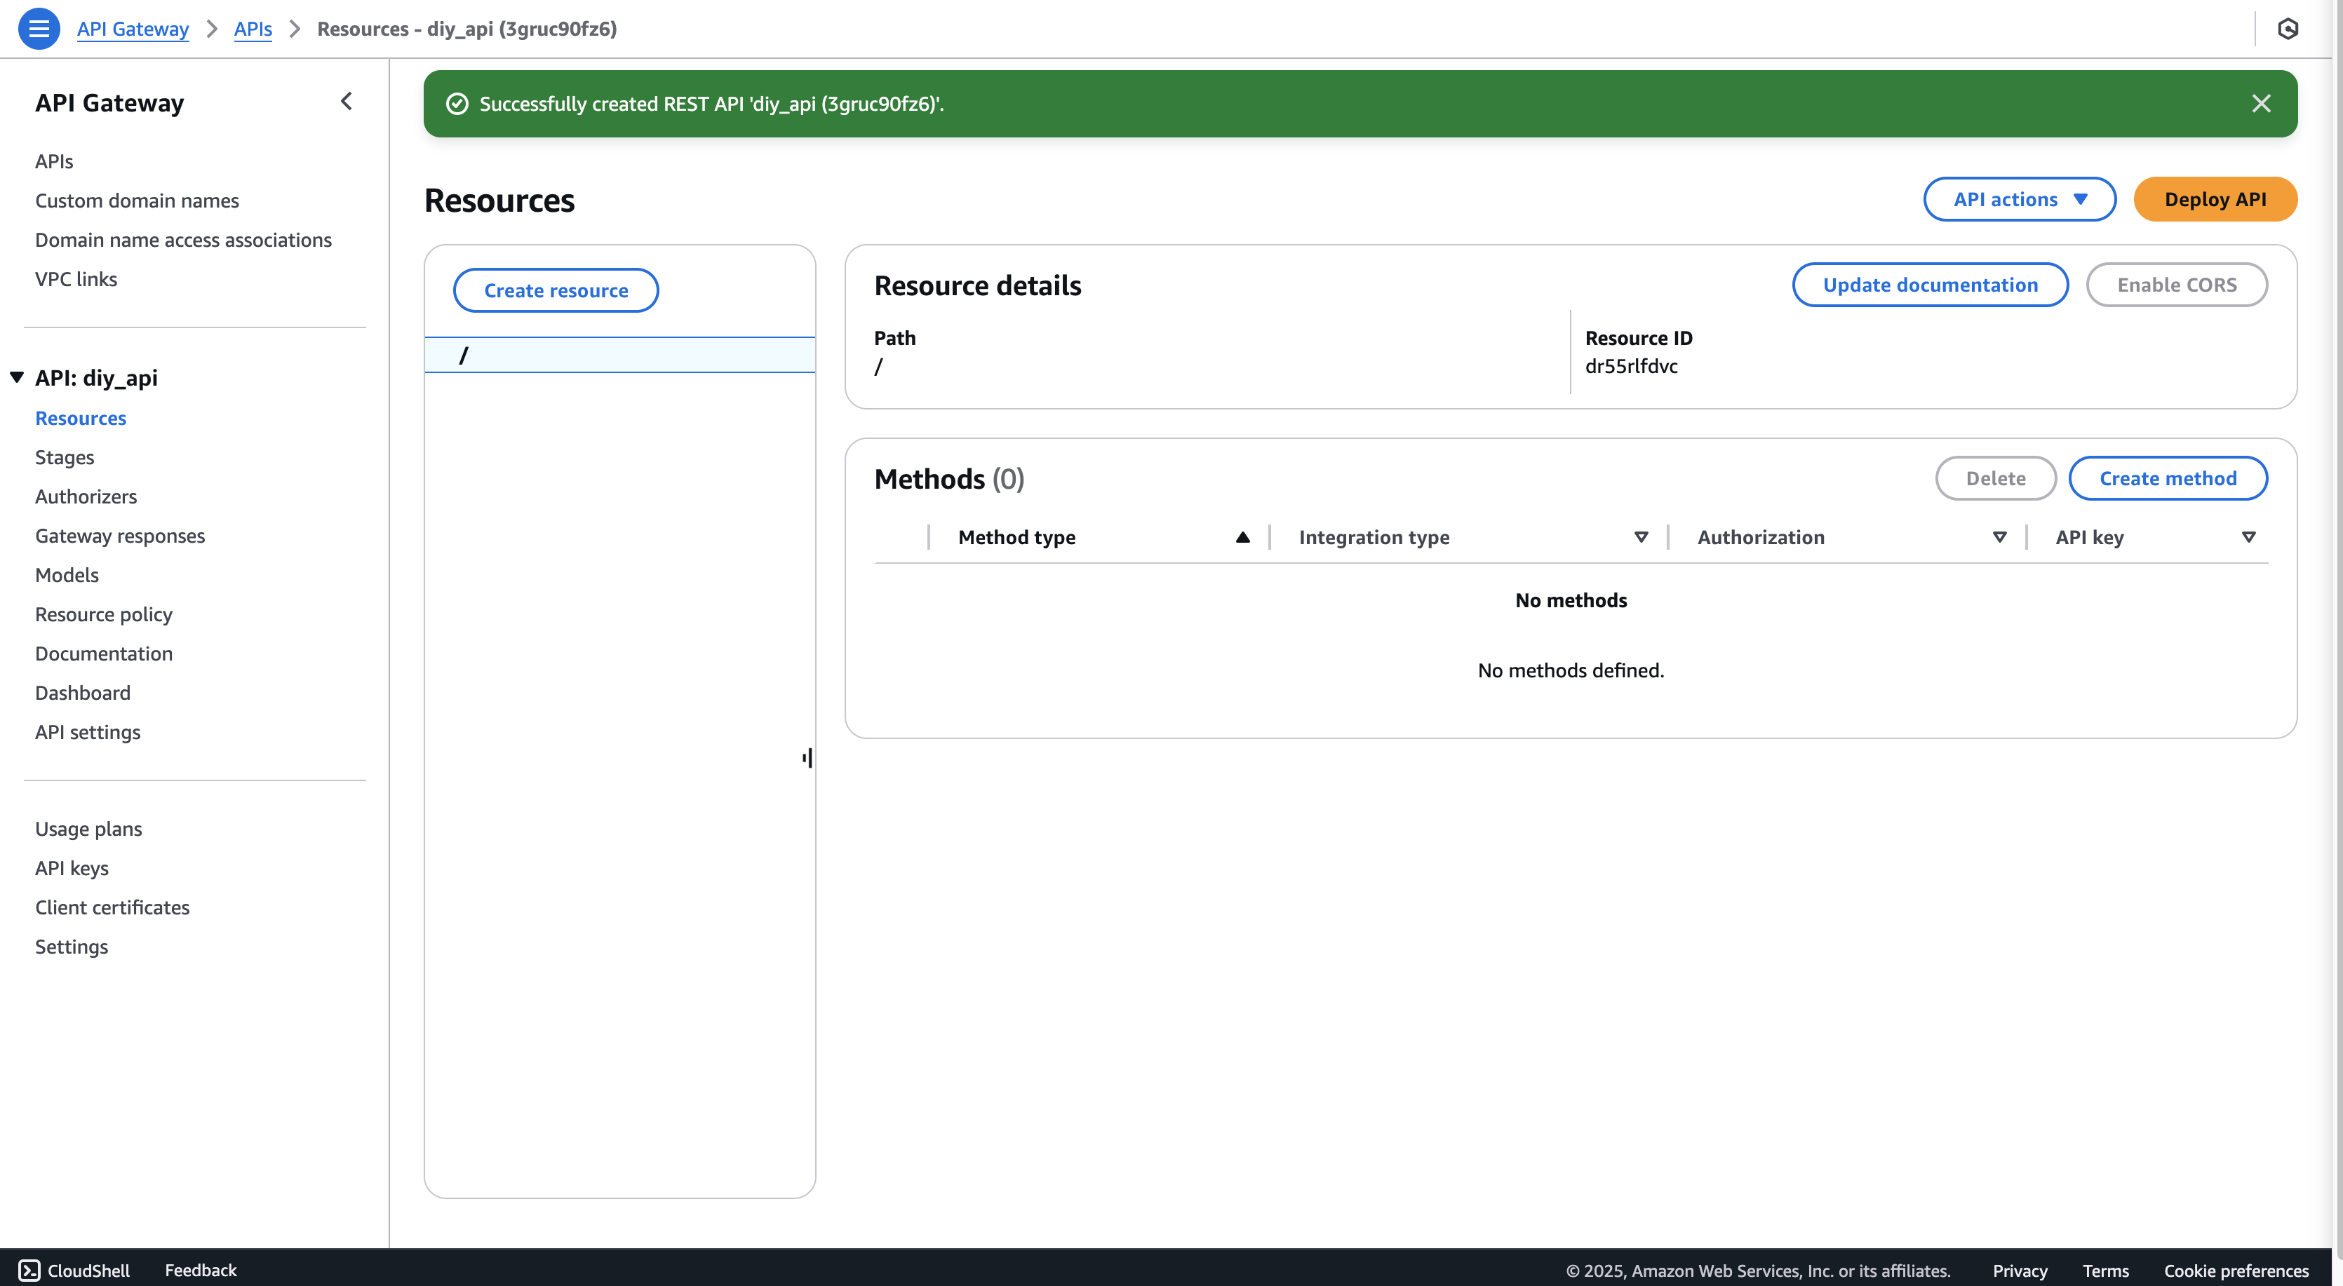Click Update documentation button

click(1930, 285)
